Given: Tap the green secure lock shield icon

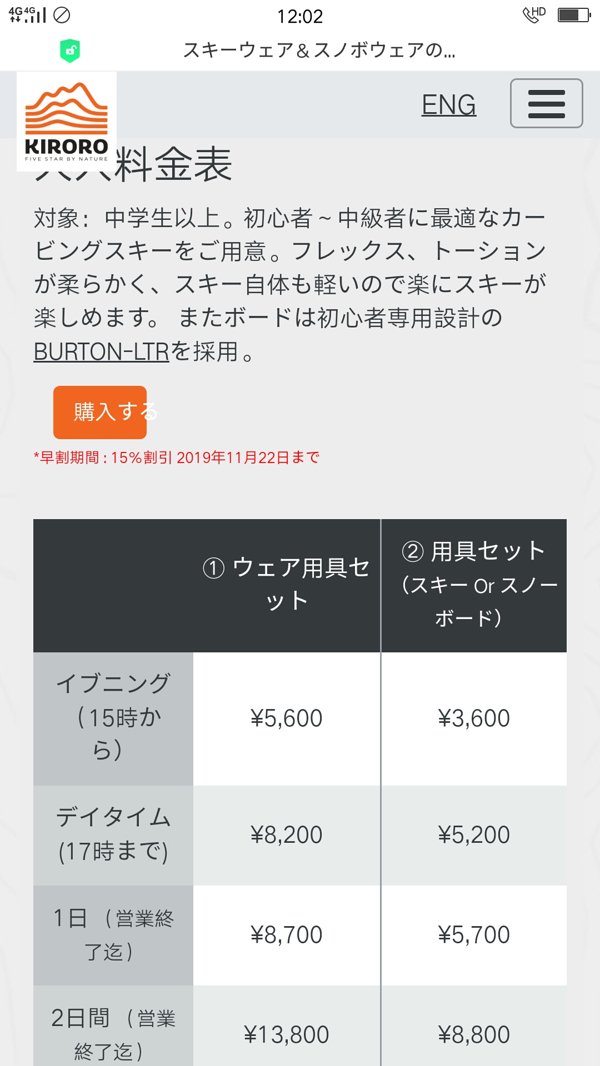Looking at the screenshot, I should [x=70, y=51].
